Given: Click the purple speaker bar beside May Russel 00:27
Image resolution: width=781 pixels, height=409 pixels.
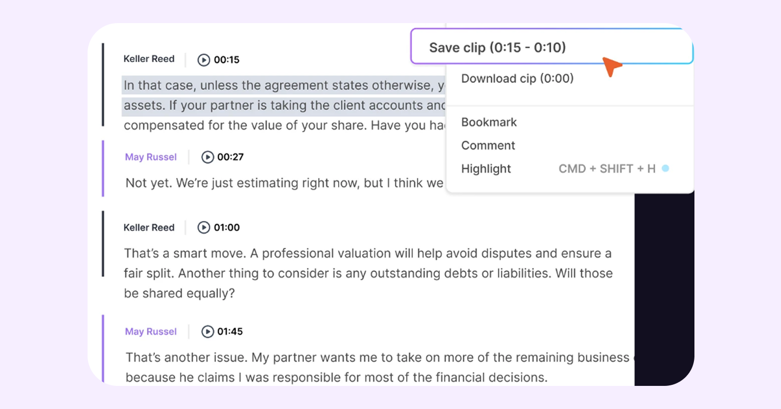Looking at the screenshot, I should [103, 168].
